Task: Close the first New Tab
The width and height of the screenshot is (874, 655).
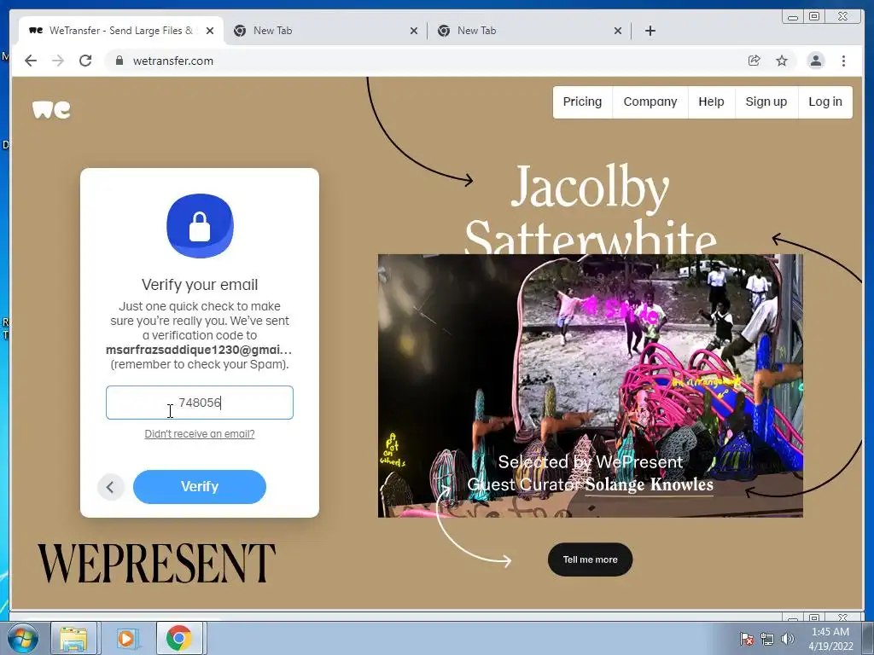Action: (x=414, y=31)
